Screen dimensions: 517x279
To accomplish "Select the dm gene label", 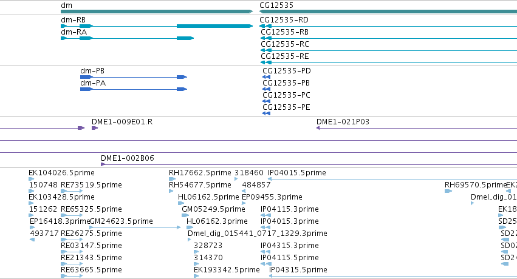I will tap(66, 5).
